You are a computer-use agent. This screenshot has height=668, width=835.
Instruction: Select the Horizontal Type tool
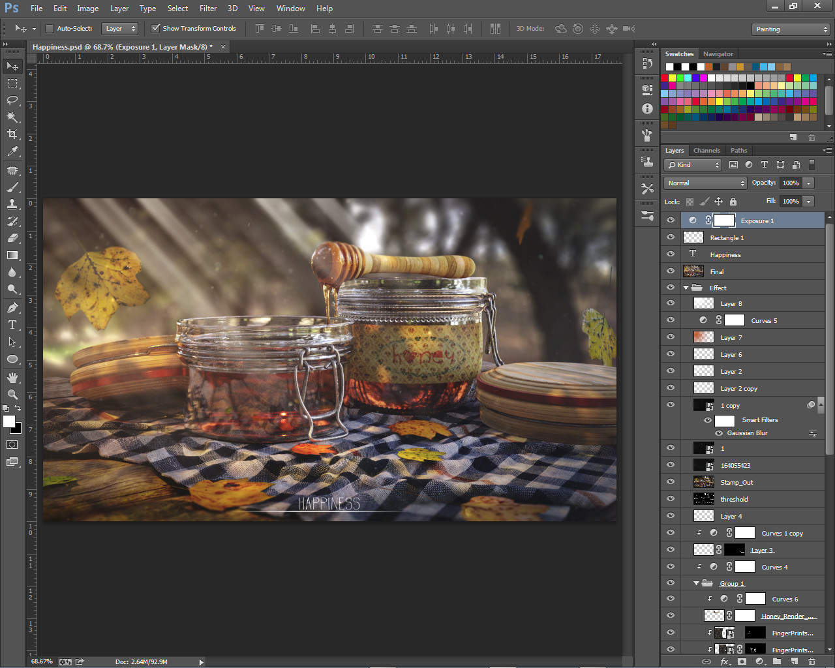point(12,325)
